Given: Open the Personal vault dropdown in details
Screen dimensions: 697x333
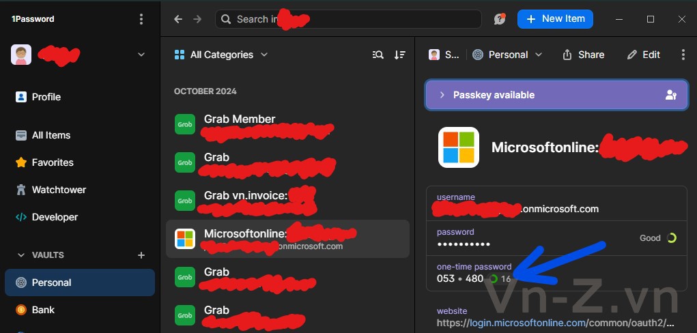Looking at the screenshot, I should tap(508, 55).
